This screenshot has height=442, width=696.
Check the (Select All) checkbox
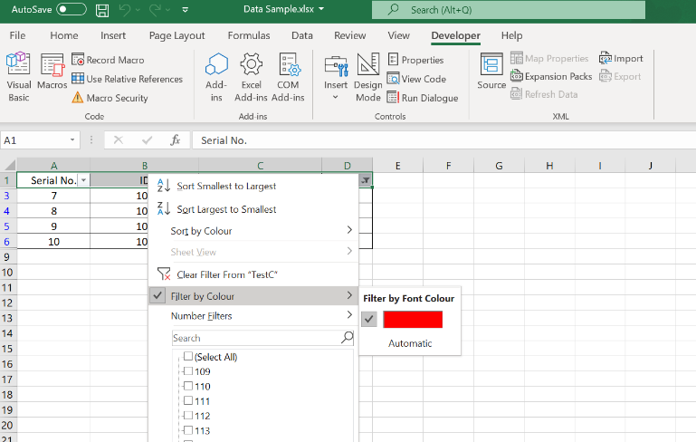pyautogui.click(x=188, y=357)
